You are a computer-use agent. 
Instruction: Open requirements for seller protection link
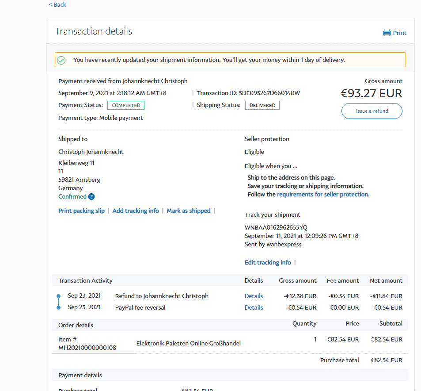coord(322,195)
